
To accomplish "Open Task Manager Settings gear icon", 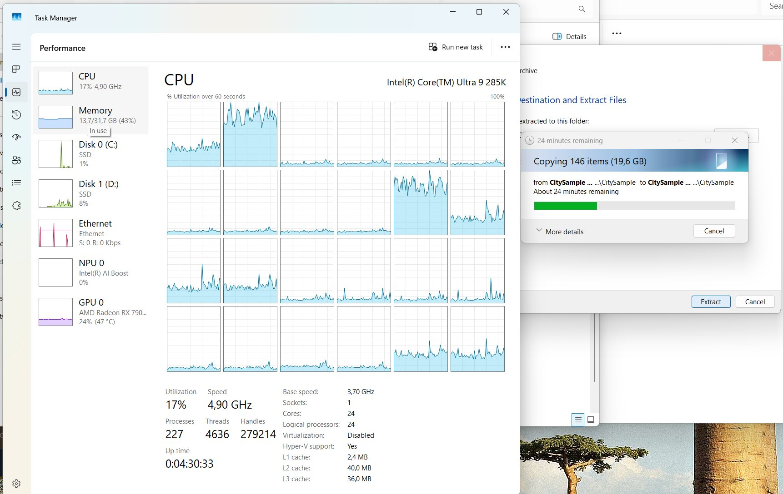I will tap(16, 484).
